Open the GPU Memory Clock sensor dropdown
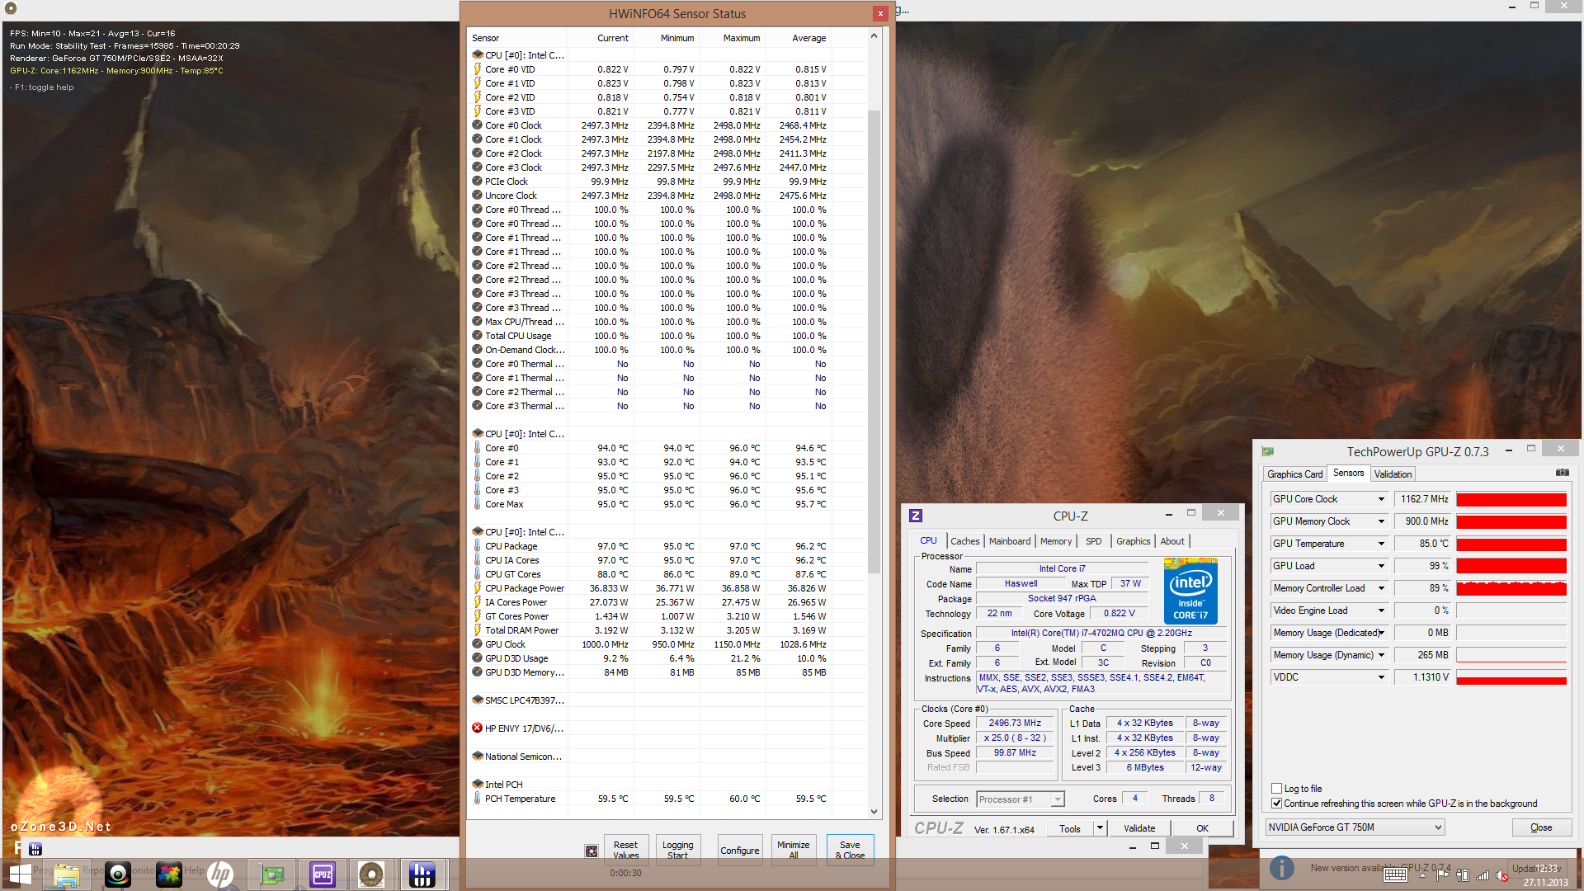Screen dimensions: 1584x891 pyautogui.click(x=1381, y=521)
